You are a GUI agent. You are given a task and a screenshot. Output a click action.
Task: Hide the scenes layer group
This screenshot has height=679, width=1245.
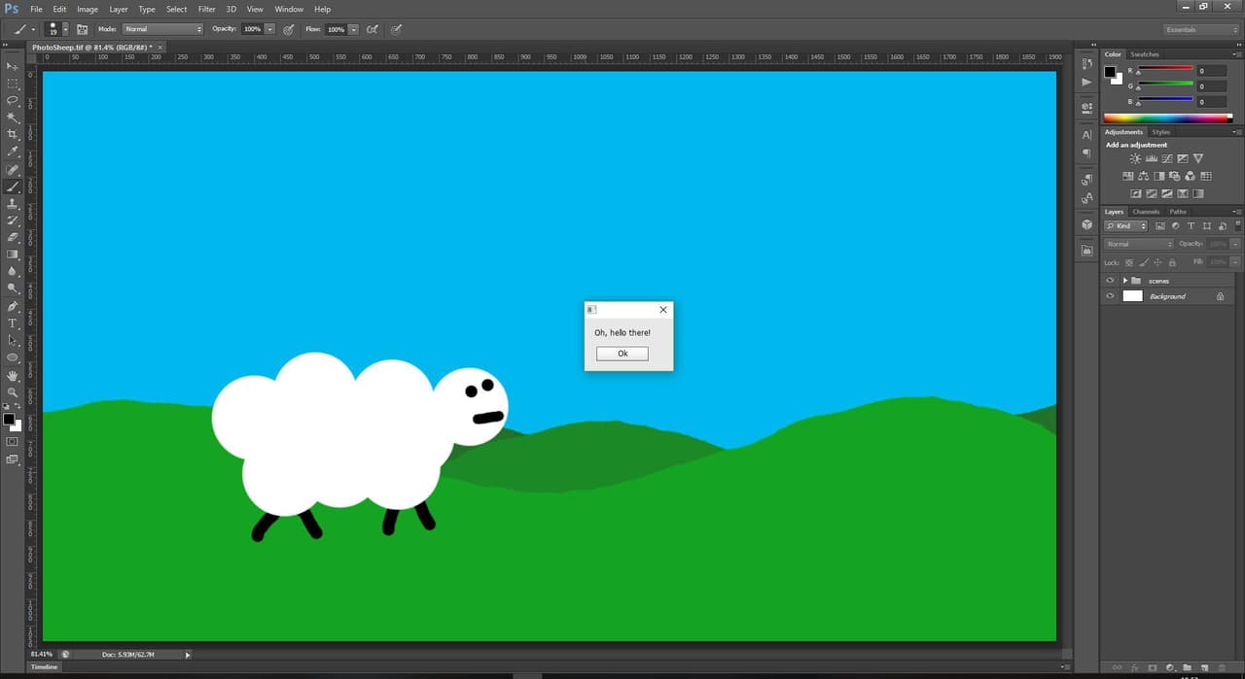point(1110,281)
